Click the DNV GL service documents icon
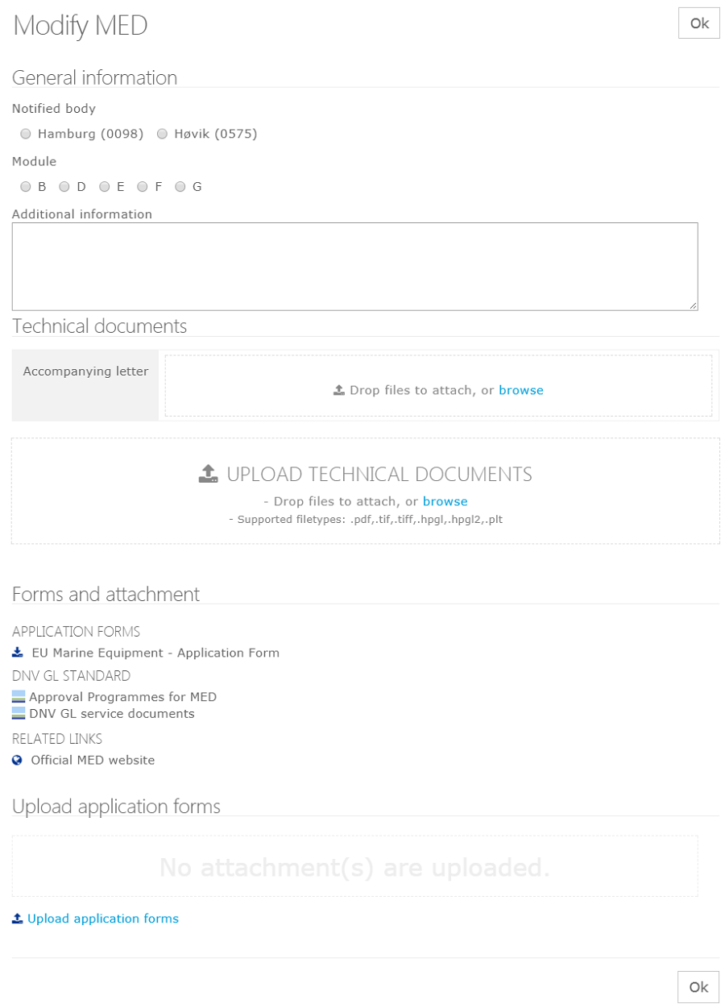 19,714
